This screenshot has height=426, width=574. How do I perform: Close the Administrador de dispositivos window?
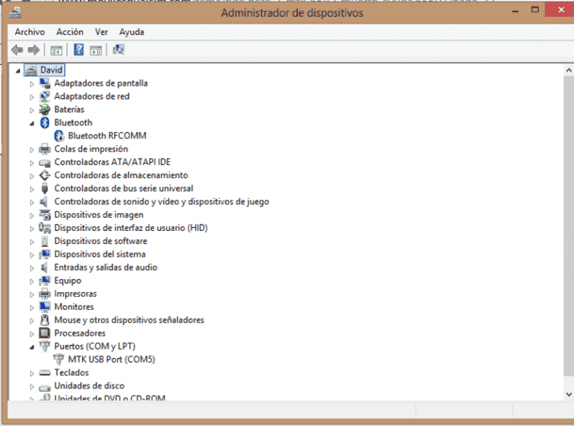[x=561, y=10]
